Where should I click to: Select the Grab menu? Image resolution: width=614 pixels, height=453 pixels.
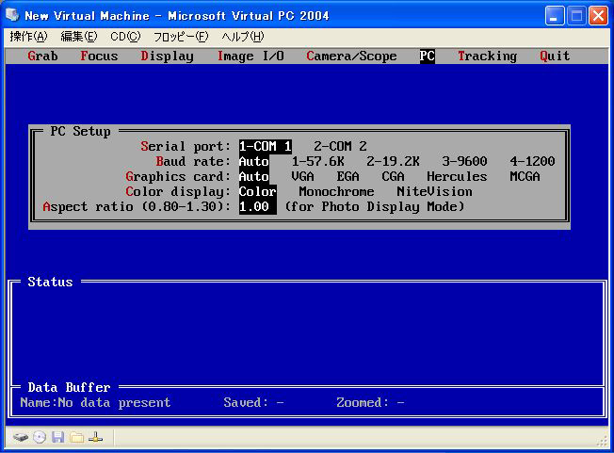coord(42,56)
